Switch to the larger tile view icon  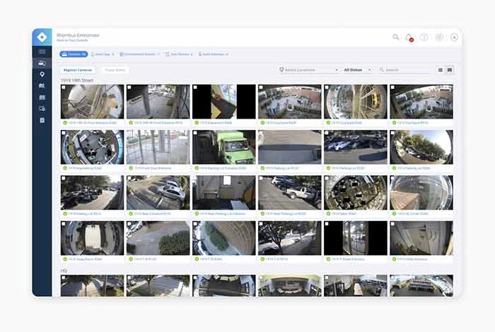click(450, 70)
